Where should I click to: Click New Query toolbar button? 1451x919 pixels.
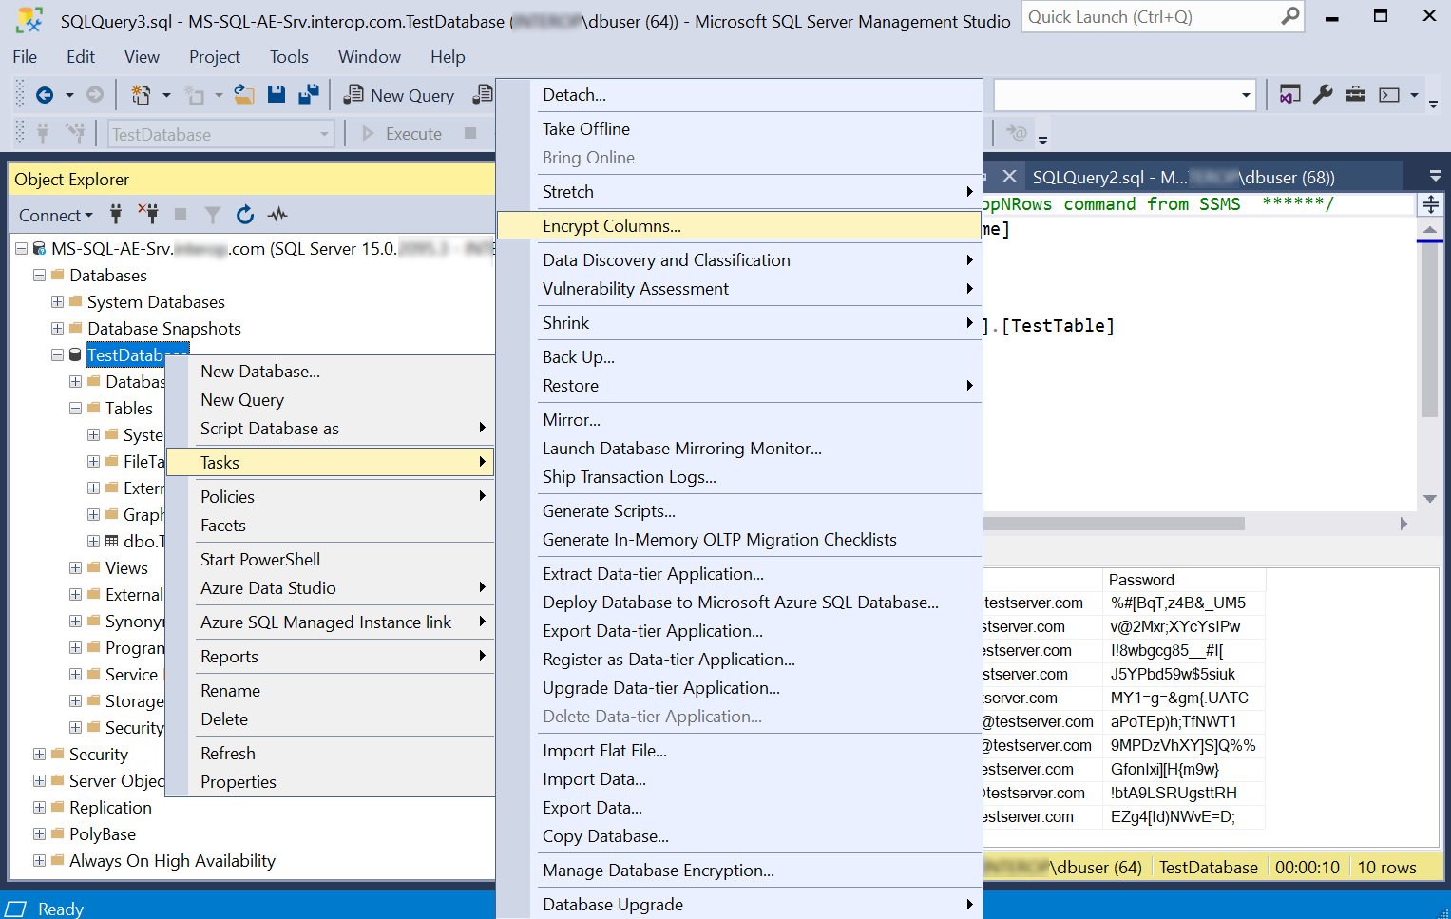(399, 95)
